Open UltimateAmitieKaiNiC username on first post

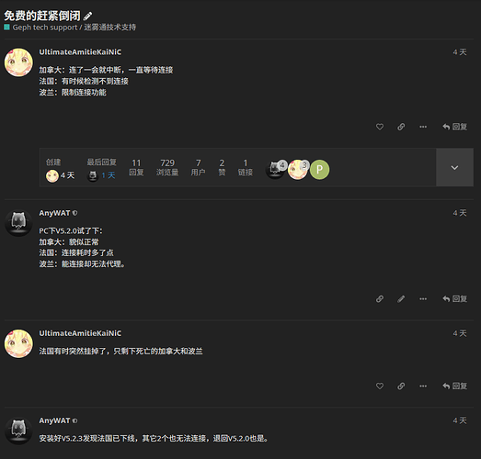[80, 52]
